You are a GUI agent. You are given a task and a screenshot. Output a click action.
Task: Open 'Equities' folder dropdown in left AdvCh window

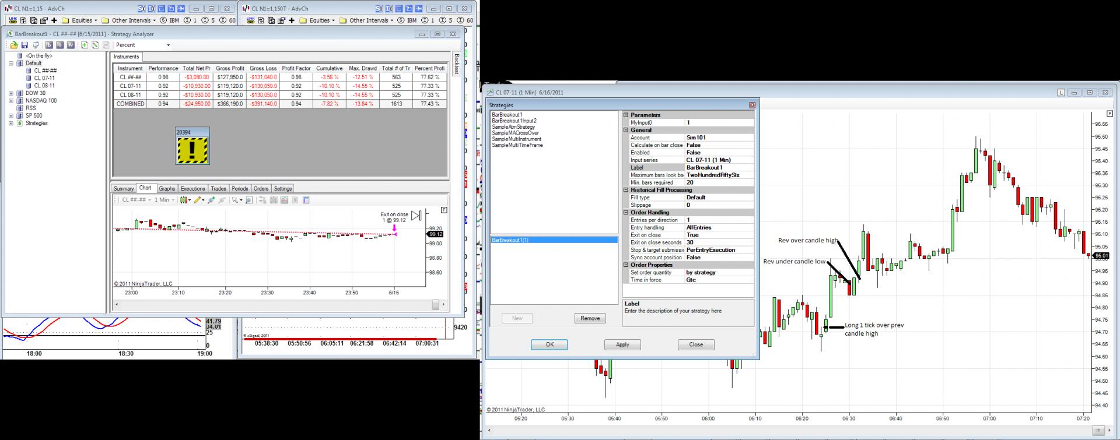click(83, 20)
